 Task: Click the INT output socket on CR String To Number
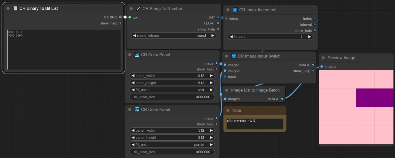(x=218, y=17)
